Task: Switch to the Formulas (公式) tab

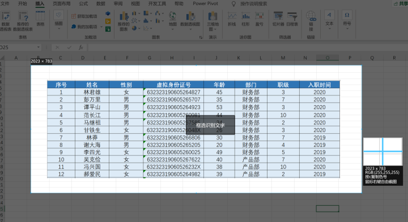Action: (x=83, y=3)
